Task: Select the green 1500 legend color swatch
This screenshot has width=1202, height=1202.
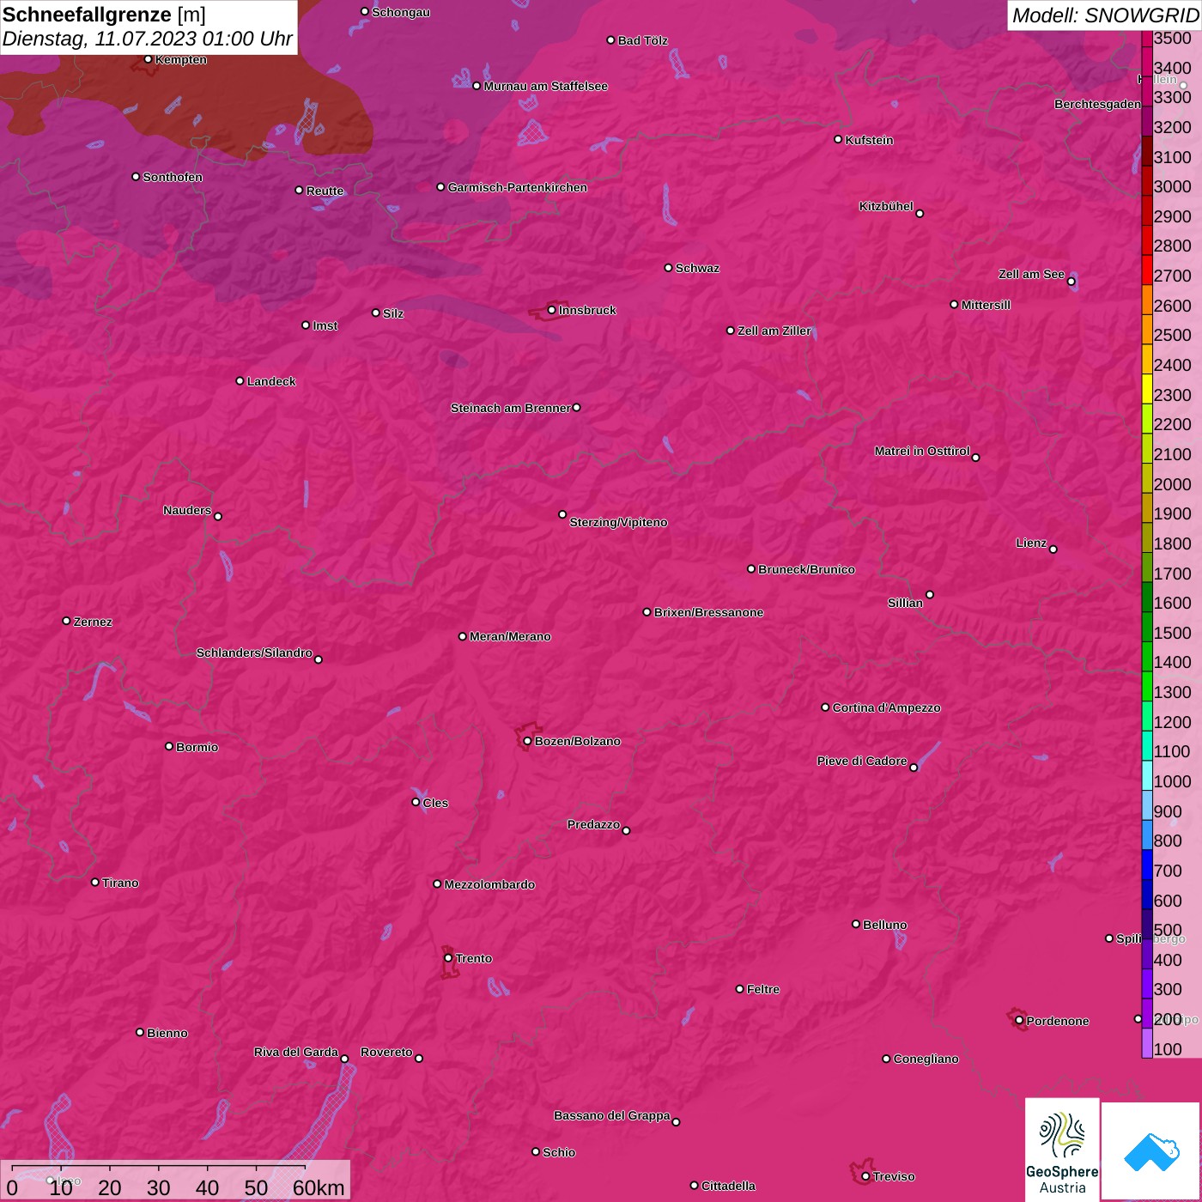Action: [1147, 626]
